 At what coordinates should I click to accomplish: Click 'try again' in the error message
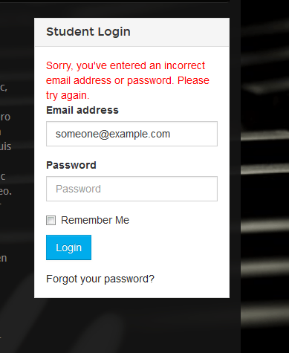[x=68, y=96]
